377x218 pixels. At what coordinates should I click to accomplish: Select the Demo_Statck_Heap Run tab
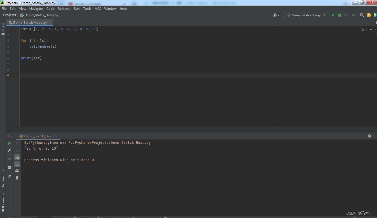(x=39, y=136)
